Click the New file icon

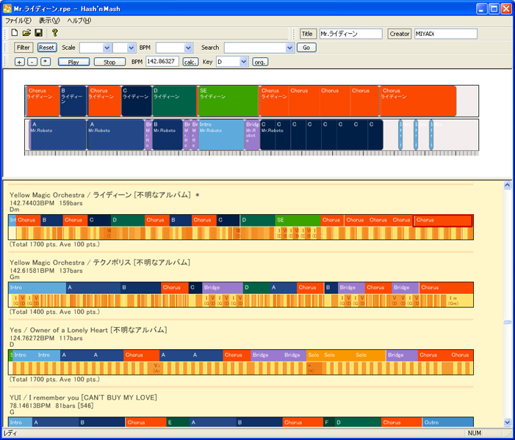click(15, 33)
